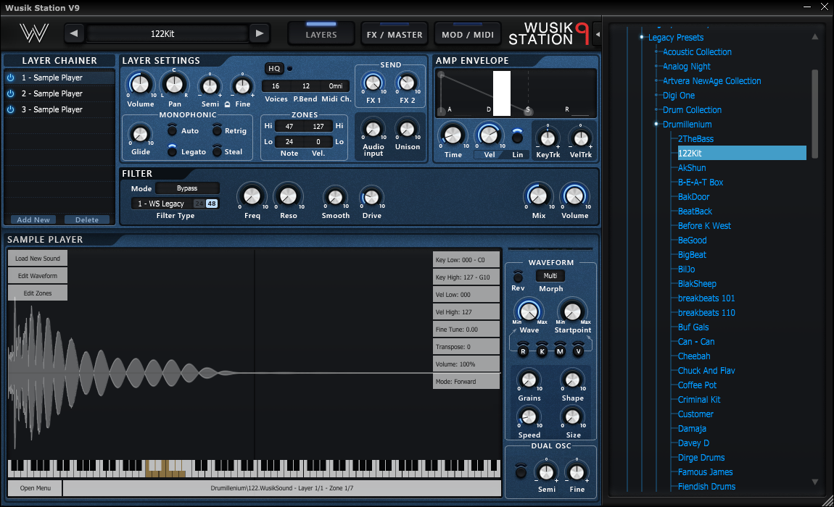The image size is (834, 507).
Task: Click the Delete layer button
Action: point(87,219)
